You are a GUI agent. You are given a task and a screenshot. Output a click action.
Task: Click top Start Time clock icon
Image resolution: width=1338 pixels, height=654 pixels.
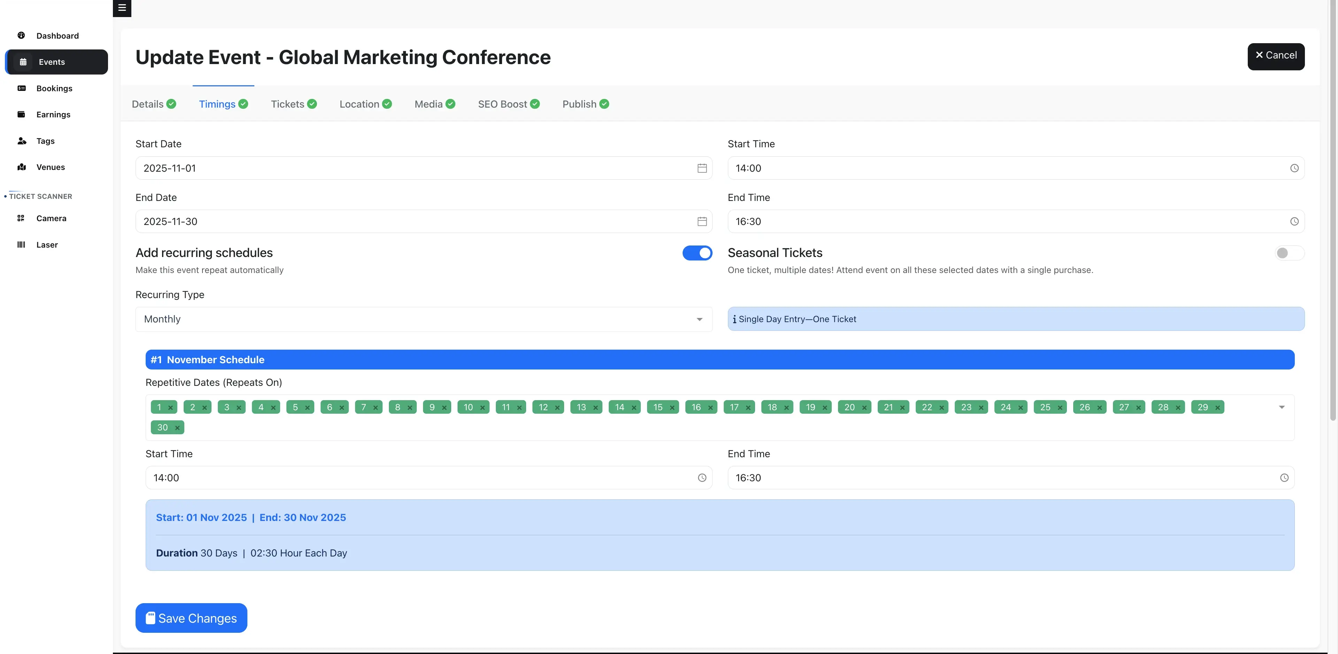pos(1294,168)
